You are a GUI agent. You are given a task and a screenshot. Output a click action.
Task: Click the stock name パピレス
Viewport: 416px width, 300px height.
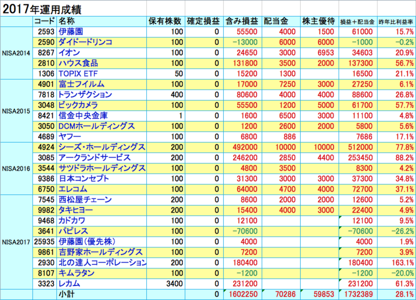[x=73, y=231]
